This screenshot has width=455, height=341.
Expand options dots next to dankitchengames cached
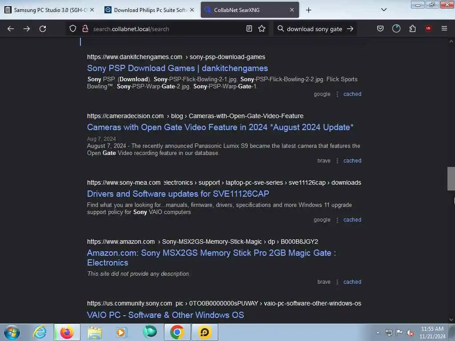click(337, 94)
